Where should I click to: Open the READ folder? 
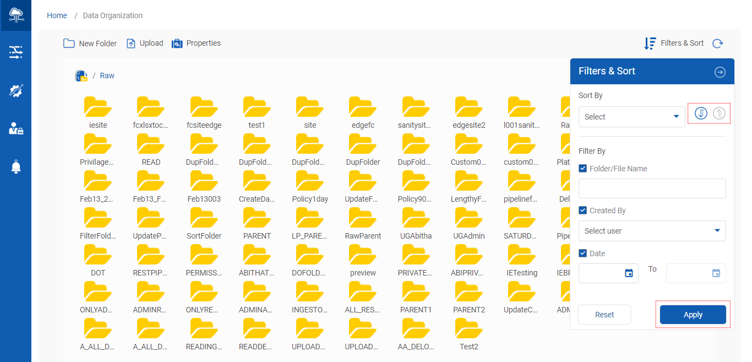click(x=151, y=149)
